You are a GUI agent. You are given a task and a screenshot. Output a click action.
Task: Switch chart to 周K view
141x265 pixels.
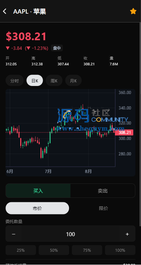click(54, 80)
